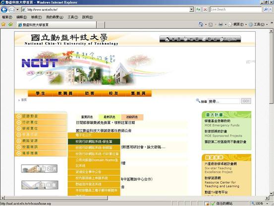Viewport: 274px width, 206px height.
Task: Click the page search 搜尋 input field
Action: 224,101
